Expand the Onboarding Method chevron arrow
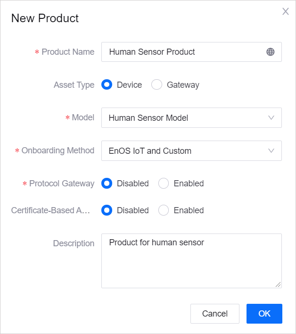This screenshot has width=296, height=334. coord(271,151)
